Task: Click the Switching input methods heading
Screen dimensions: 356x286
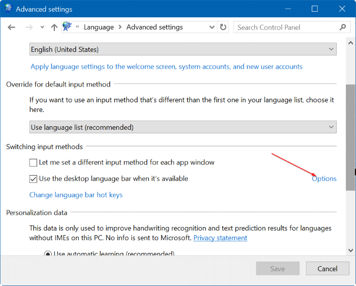Action: [x=44, y=147]
